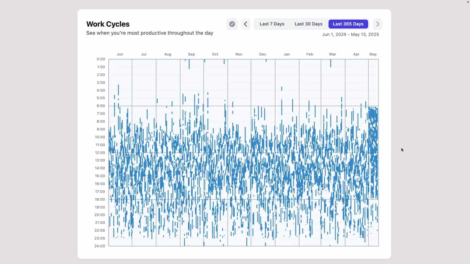This screenshot has width=470, height=264.
Task: Click the 0:00 time axis label
Action: pyautogui.click(x=101, y=59)
